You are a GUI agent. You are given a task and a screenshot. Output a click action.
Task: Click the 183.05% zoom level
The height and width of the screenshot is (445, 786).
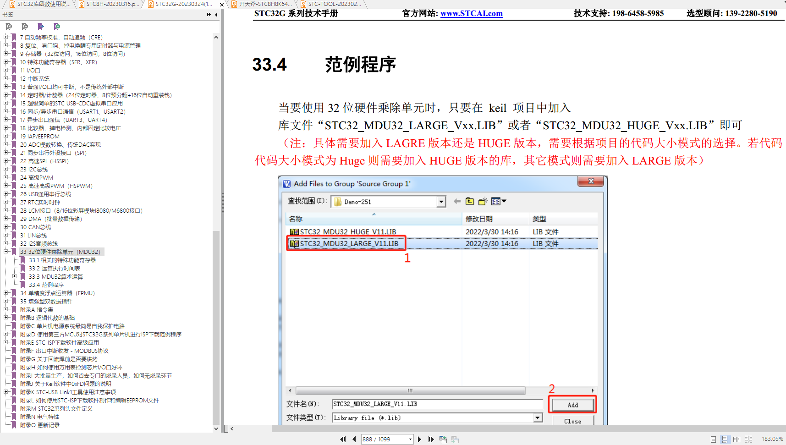[x=772, y=439]
